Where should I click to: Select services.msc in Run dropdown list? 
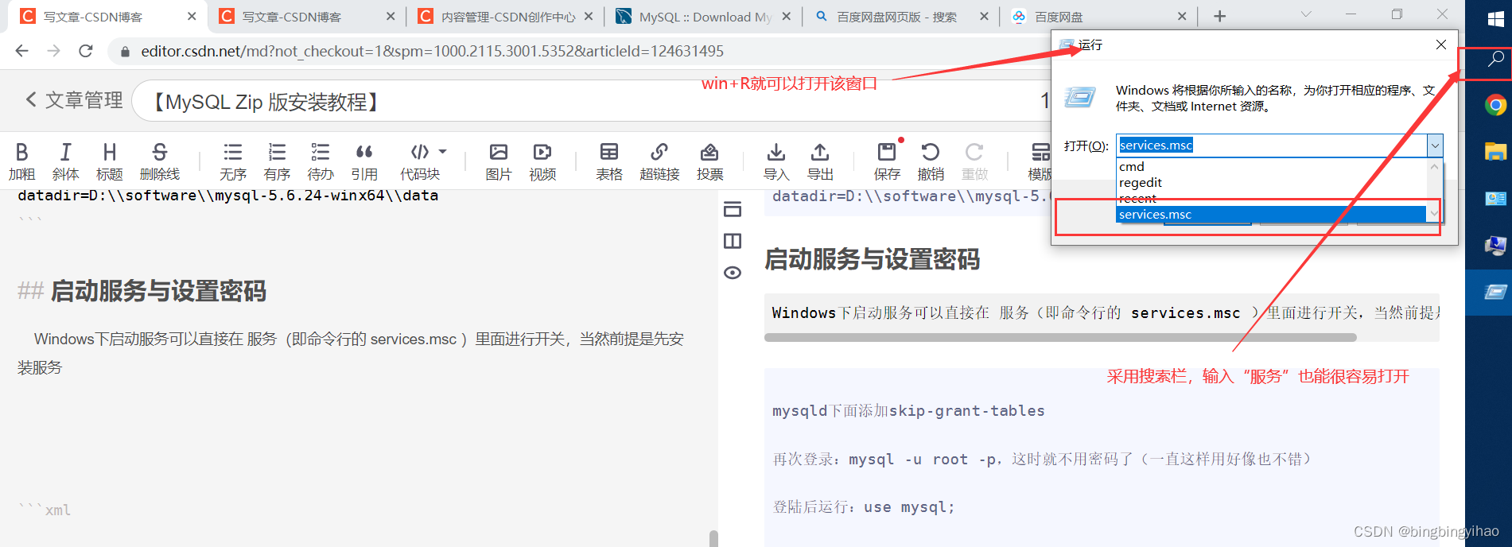click(1271, 215)
